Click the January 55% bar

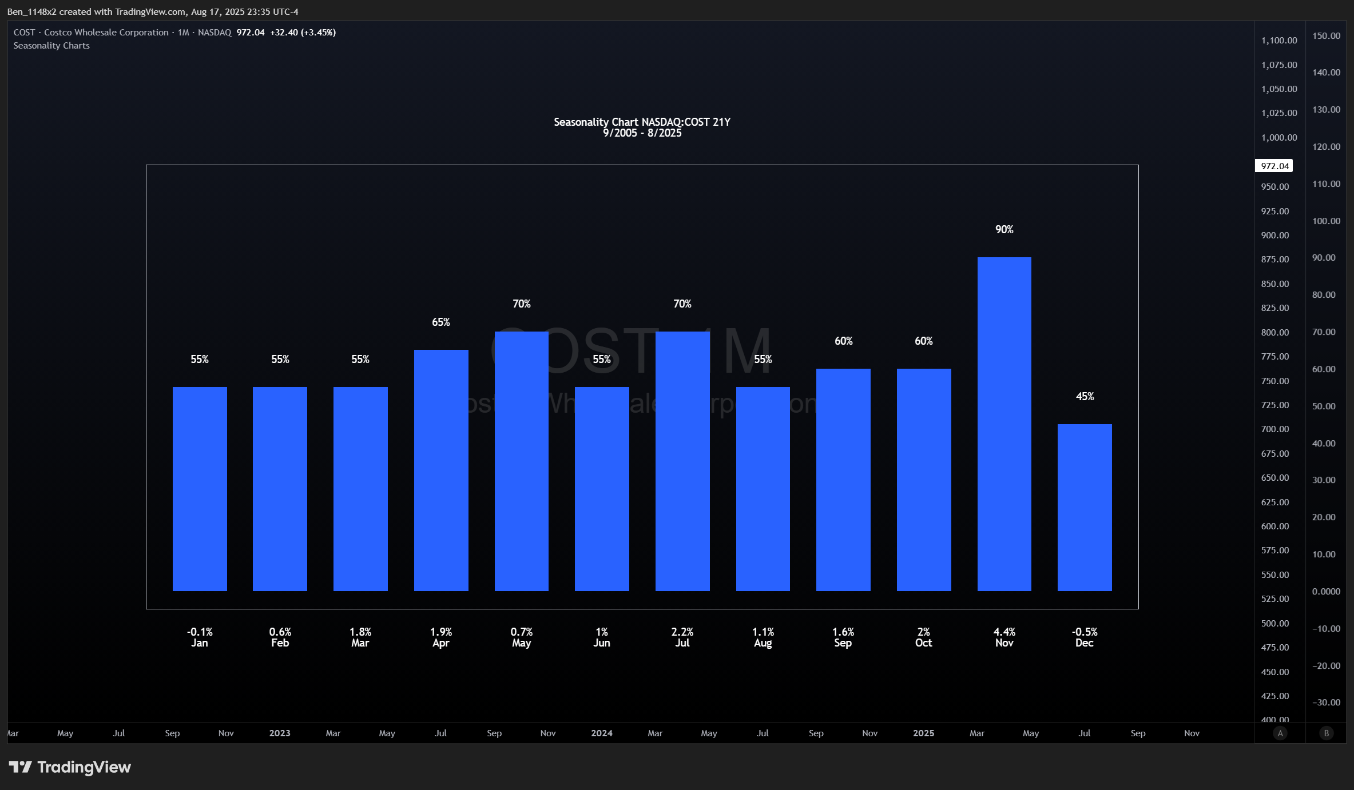pos(200,489)
